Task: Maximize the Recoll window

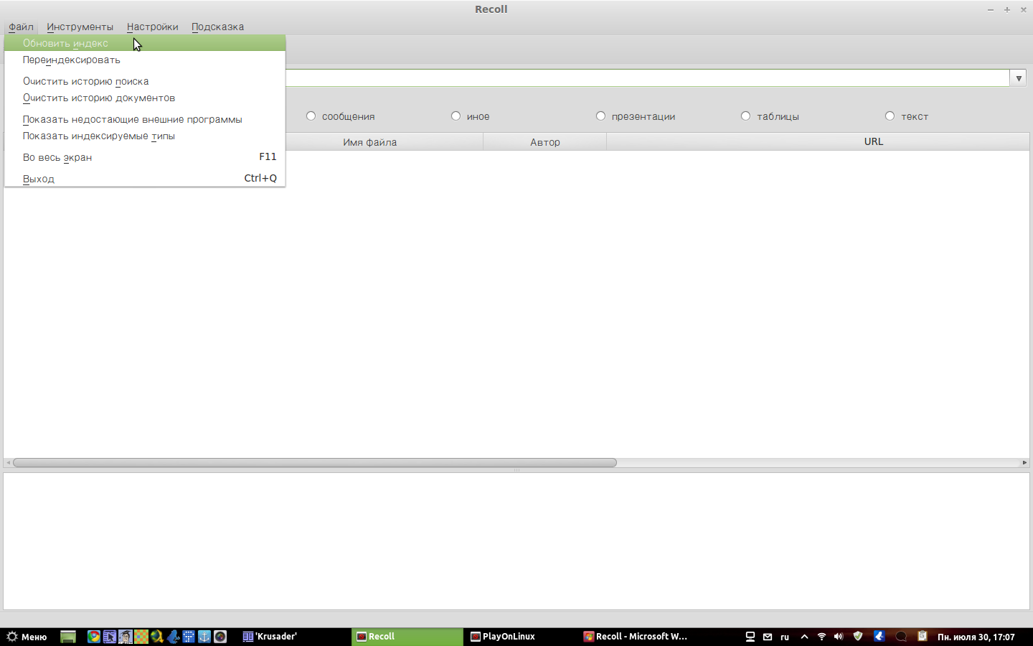Action: [1007, 9]
